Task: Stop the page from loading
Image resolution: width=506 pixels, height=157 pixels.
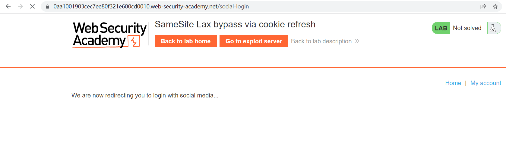Action: tap(32, 6)
